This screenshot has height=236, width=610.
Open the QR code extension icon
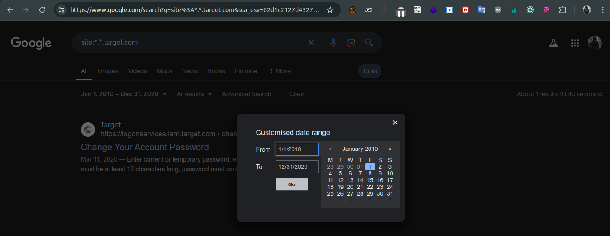click(417, 9)
